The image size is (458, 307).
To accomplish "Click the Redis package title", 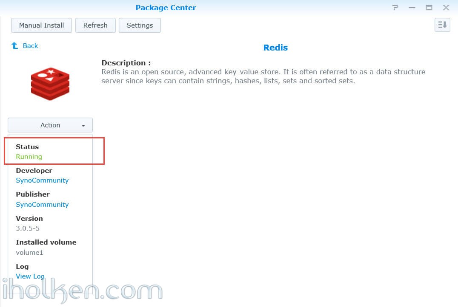I will point(275,48).
